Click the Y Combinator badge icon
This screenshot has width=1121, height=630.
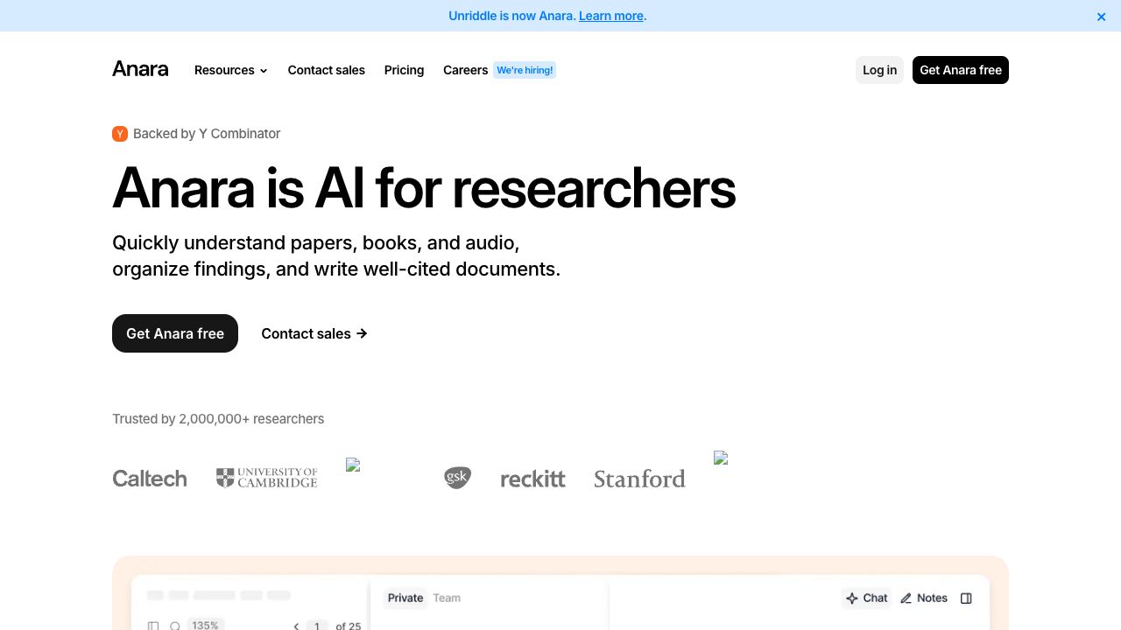[120, 134]
